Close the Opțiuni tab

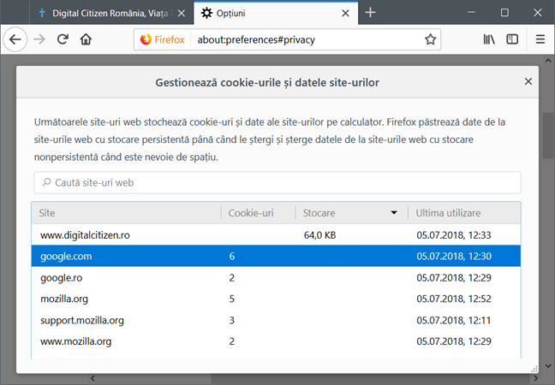coord(345,14)
